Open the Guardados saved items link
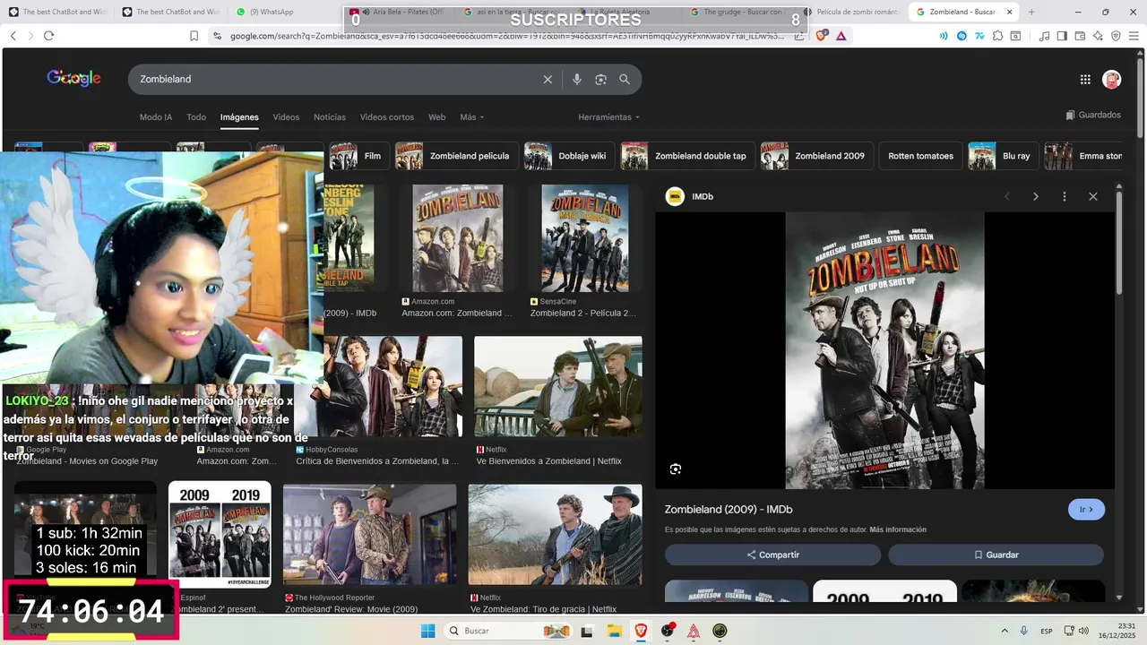 coord(1093,115)
